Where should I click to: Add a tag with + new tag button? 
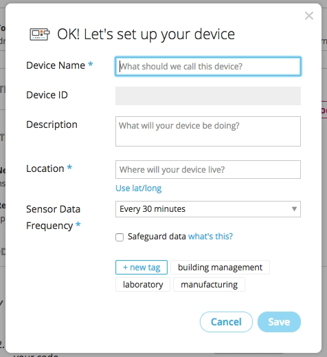pyautogui.click(x=142, y=267)
